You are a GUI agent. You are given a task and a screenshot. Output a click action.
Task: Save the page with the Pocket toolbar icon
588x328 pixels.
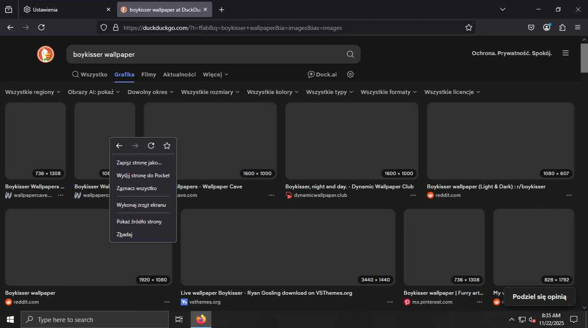[531, 27]
